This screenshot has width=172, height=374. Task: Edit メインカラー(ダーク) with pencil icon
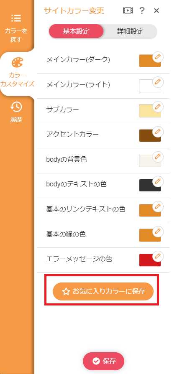(x=158, y=57)
